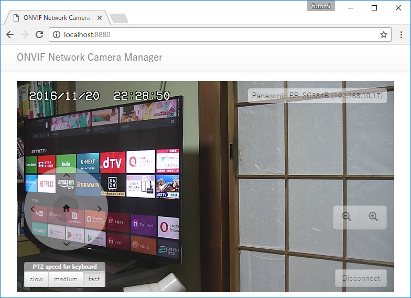The image size is (411, 298).
Task: Set PTZ keyboard speed to fast
Action: tap(94, 279)
